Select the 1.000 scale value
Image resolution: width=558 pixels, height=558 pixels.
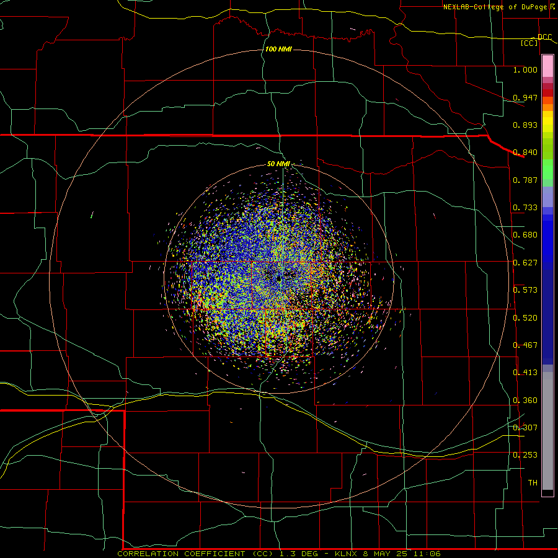pos(525,70)
